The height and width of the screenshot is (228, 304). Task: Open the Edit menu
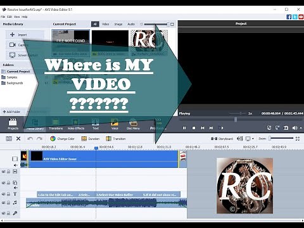point(9,16)
